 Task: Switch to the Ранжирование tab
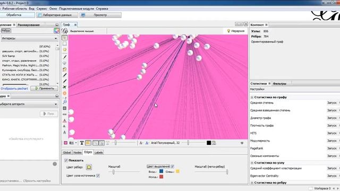[x=28, y=25]
